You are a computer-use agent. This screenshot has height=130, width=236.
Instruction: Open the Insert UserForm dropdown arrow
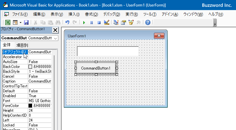[20, 23]
